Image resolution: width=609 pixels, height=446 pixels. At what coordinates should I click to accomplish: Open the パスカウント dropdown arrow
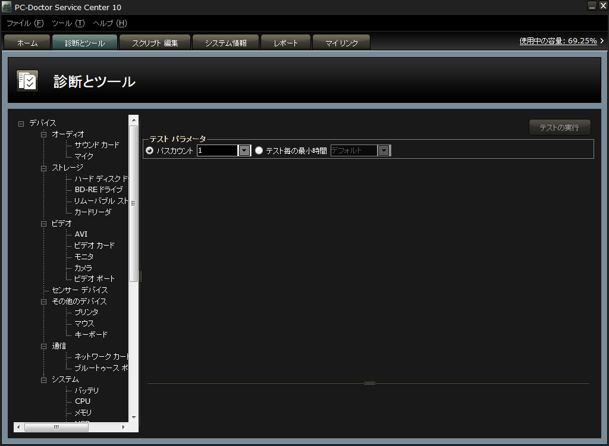tap(244, 150)
